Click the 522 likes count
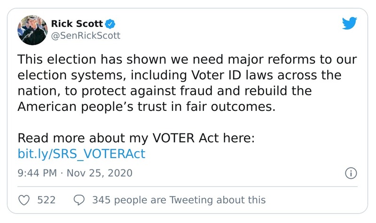Viewport: 376px width, 223px height. (x=47, y=200)
